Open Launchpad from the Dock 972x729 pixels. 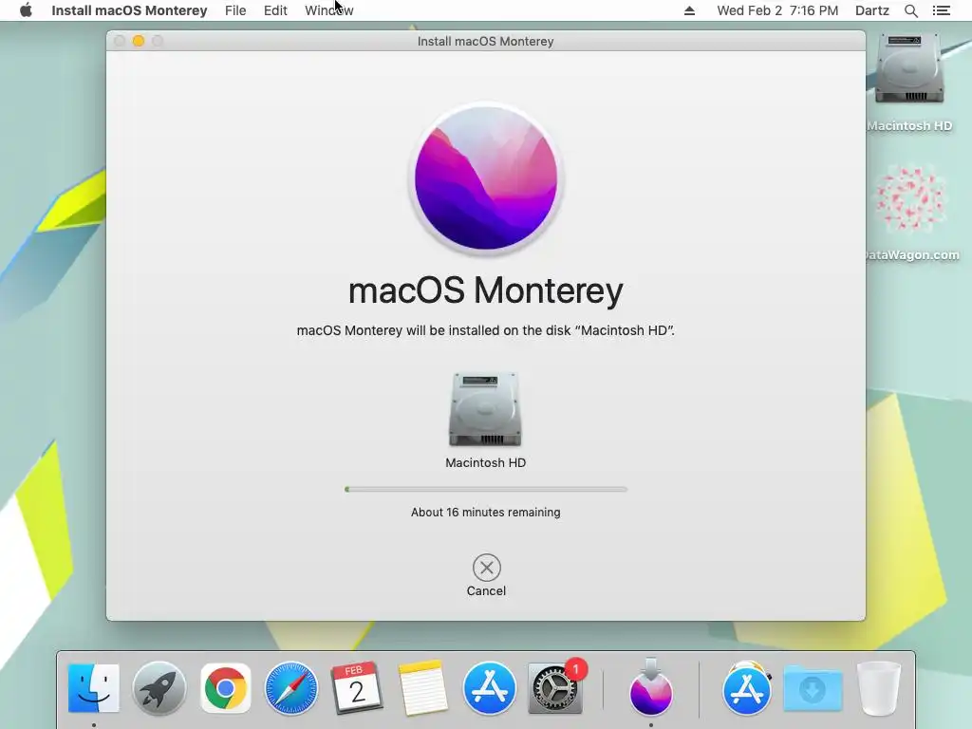159,688
